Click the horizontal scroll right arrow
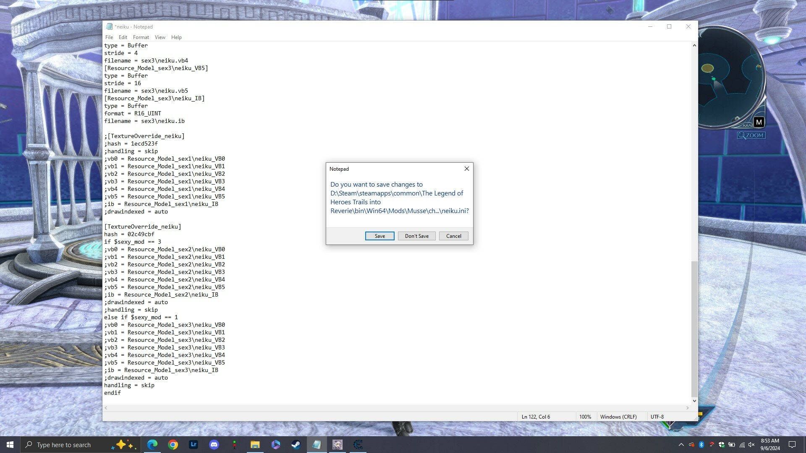The image size is (806, 453). (x=688, y=408)
